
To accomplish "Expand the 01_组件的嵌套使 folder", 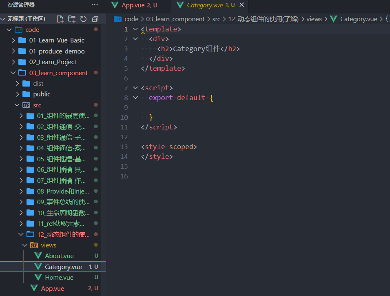I will pyautogui.click(x=21, y=116).
